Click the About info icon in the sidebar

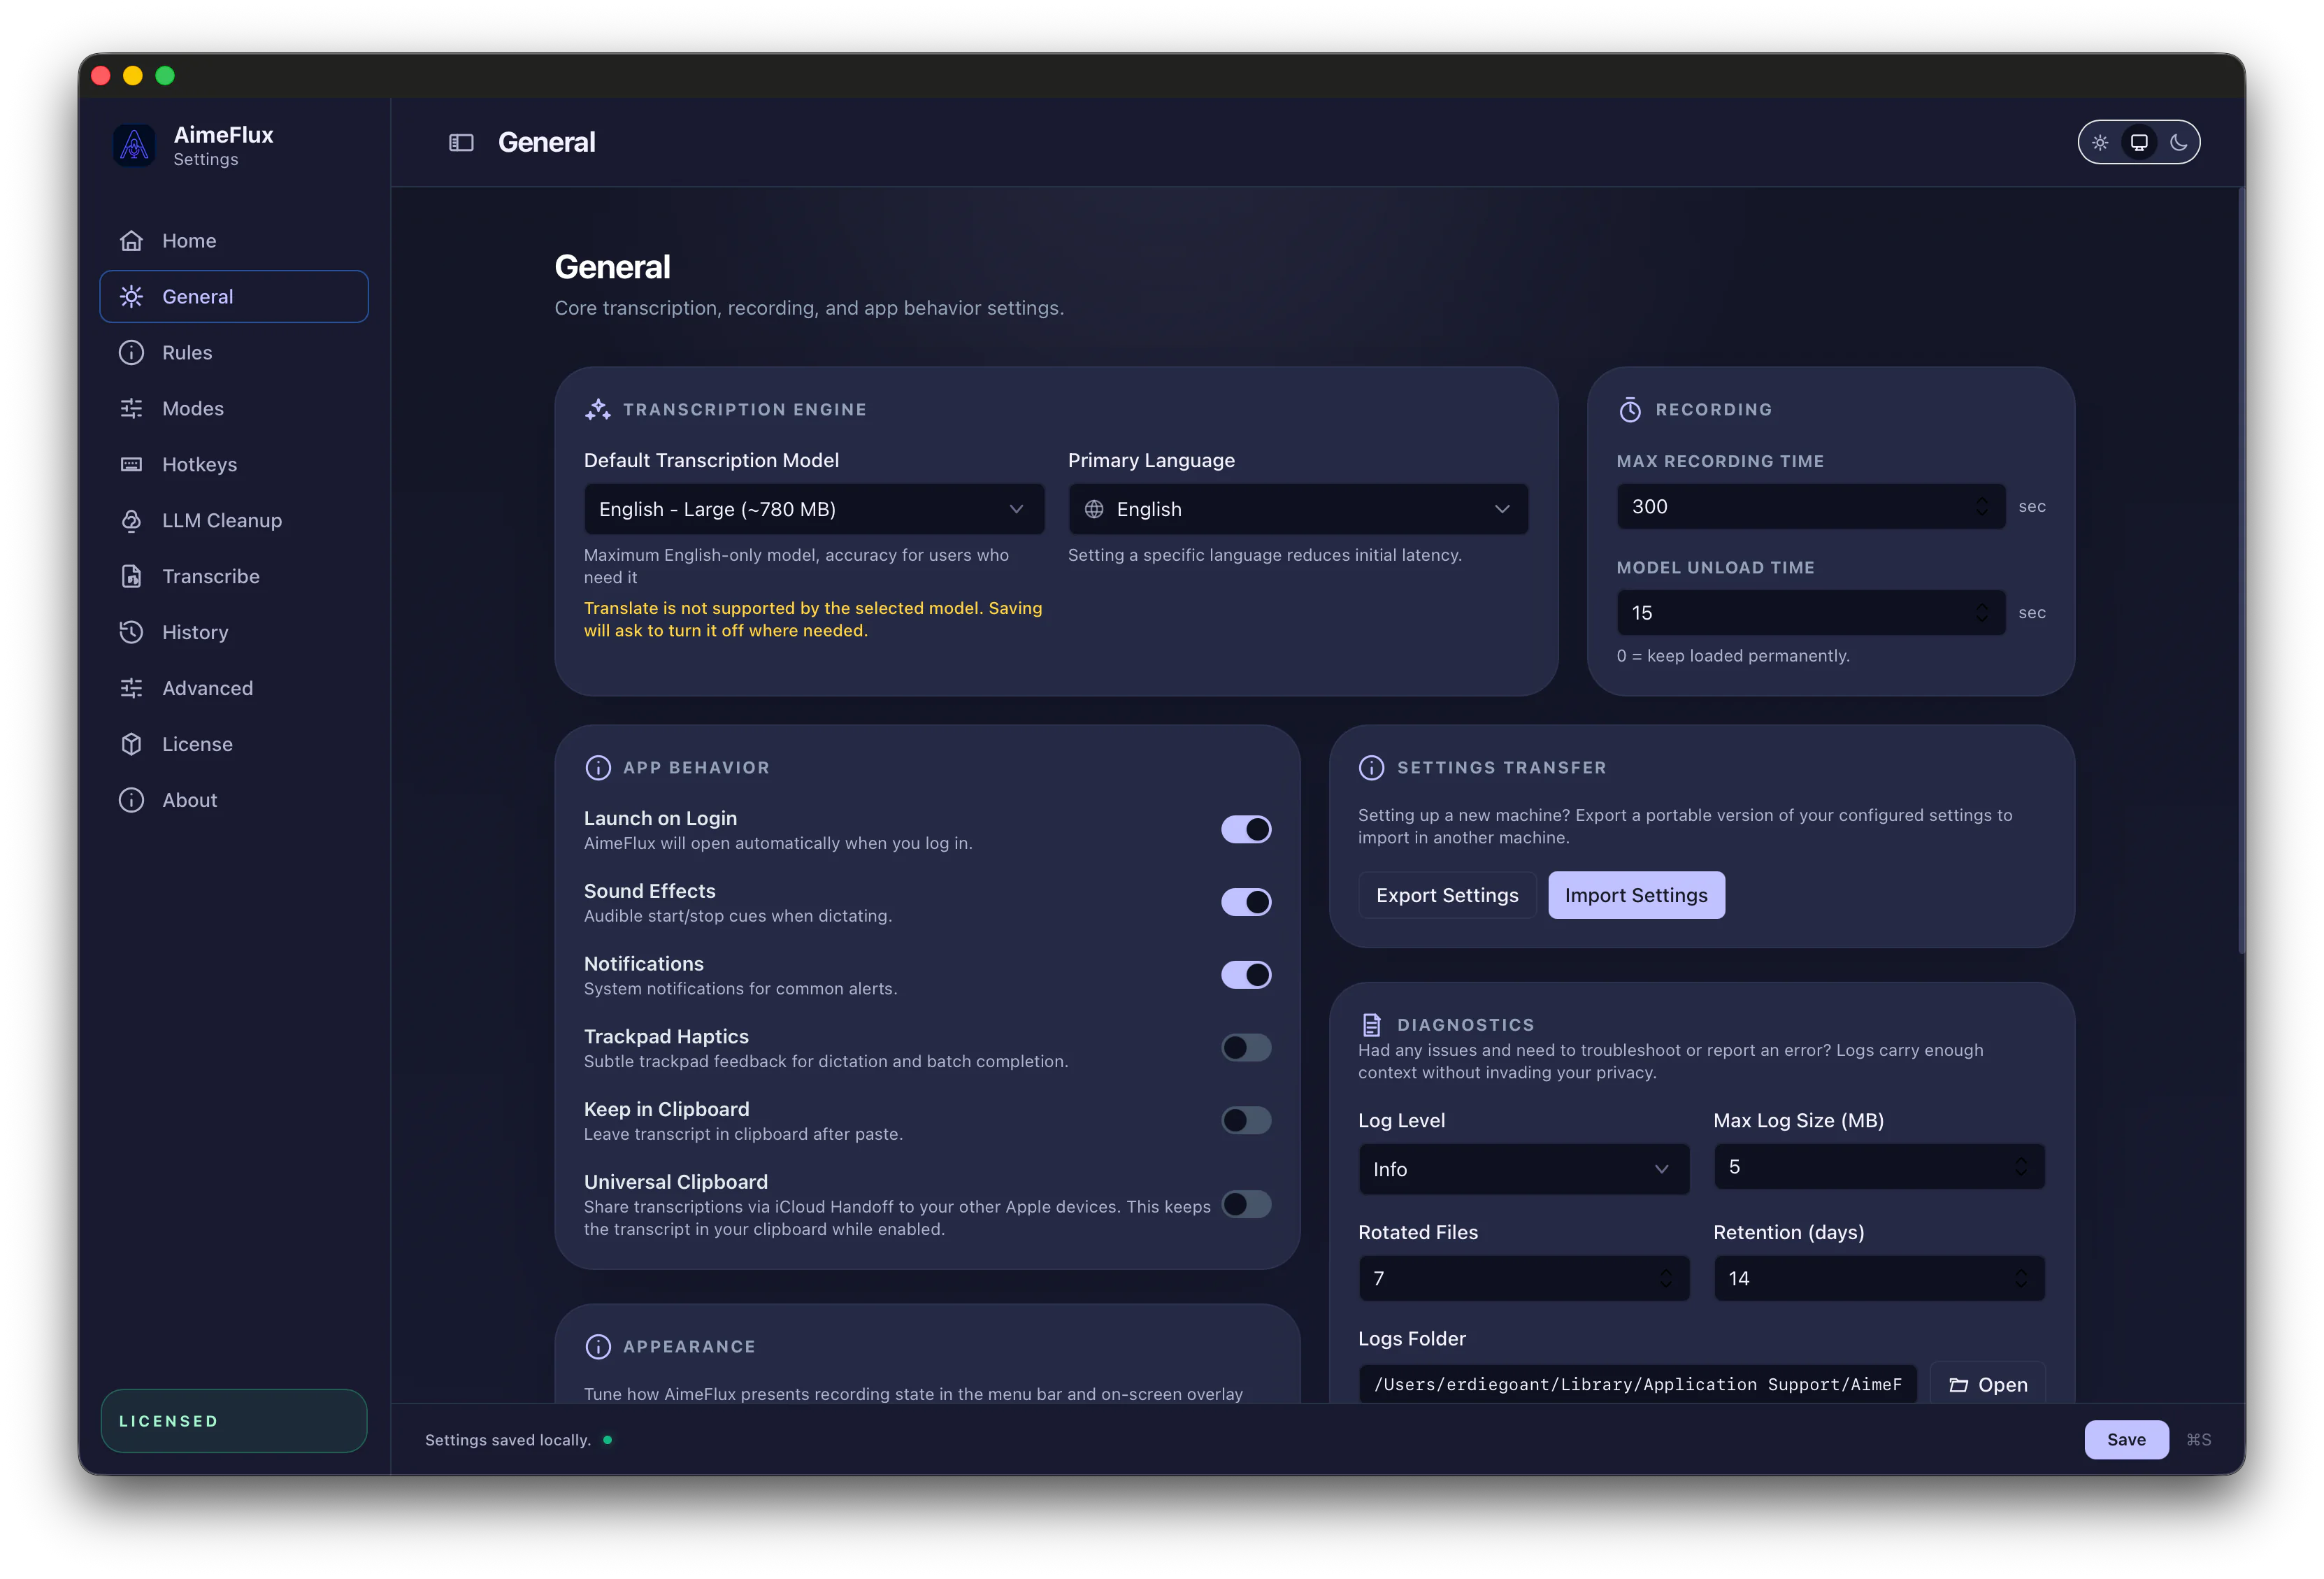coord(131,801)
